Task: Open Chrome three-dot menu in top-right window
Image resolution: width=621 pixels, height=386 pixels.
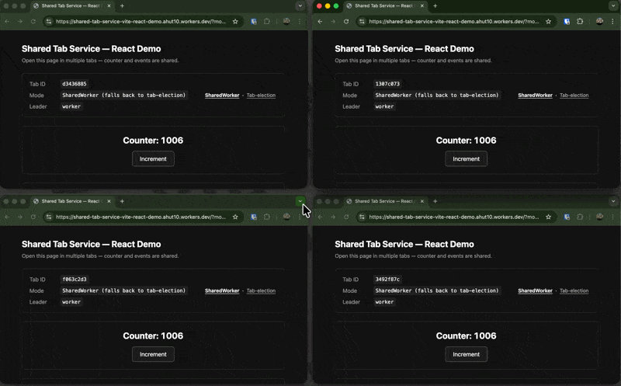Action: coord(612,22)
